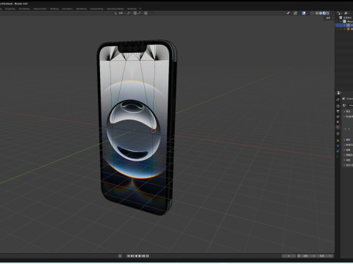
Task: Open the Rendering workspace tab
Action: coord(82,9)
